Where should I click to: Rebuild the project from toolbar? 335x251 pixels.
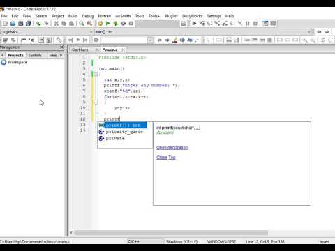click(124, 24)
